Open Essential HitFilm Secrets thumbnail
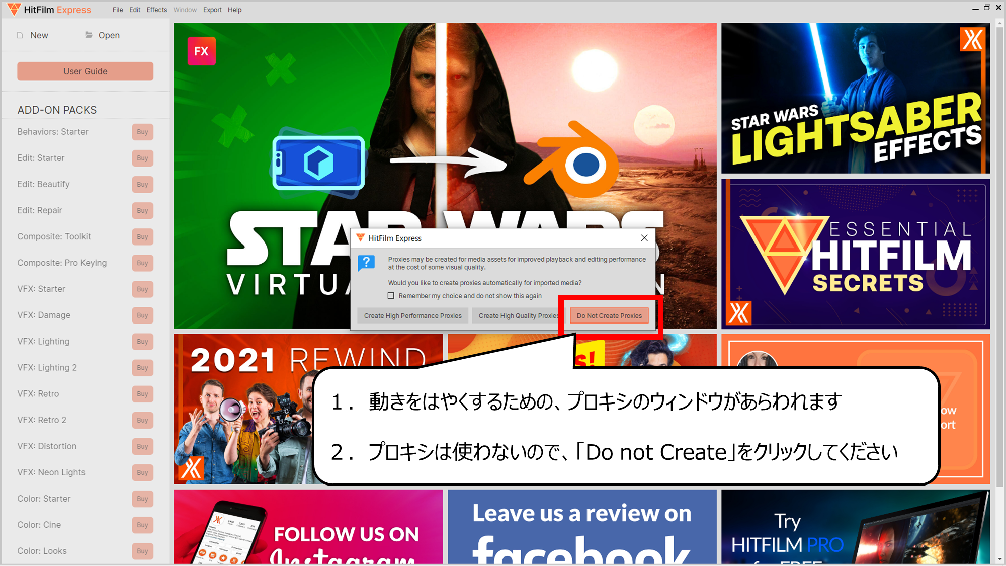The image size is (1006, 566). click(x=856, y=254)
